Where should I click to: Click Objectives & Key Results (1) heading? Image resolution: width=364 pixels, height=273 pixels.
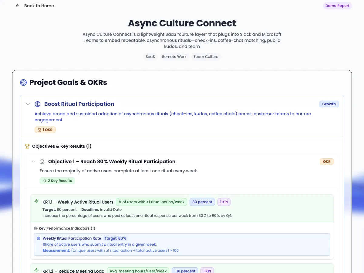(62, 146)
